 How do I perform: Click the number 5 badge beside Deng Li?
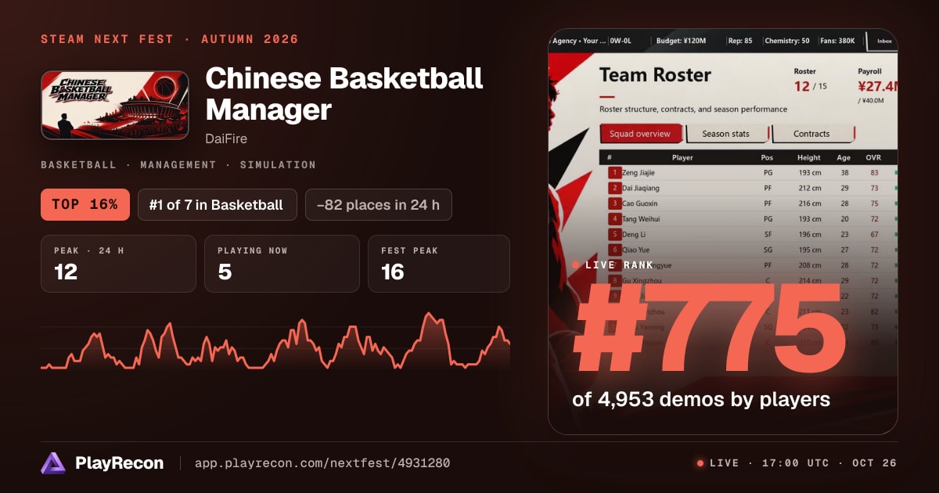[614, 234]
